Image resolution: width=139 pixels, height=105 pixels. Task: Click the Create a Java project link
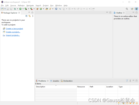tap(14, 28)
